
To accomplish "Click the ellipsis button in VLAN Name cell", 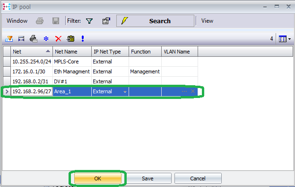I will coord(184,91).
